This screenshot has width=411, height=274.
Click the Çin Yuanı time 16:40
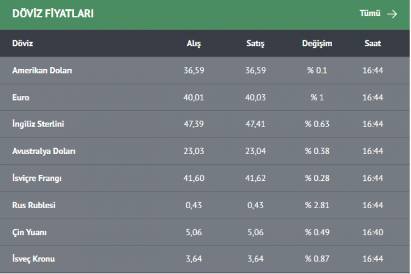[x=373, y=232]
